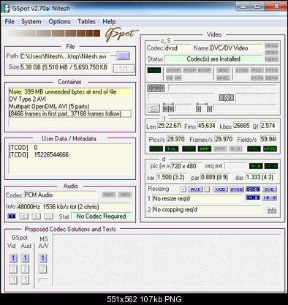The width and height of the screenshot is (288, 305).
Task: Click the brown progress bar at top
Action: coord(53,34)
